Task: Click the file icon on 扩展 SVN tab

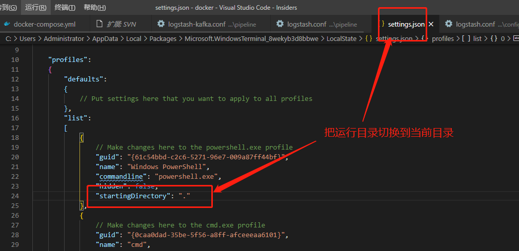Action: click(x=99, y=24)
